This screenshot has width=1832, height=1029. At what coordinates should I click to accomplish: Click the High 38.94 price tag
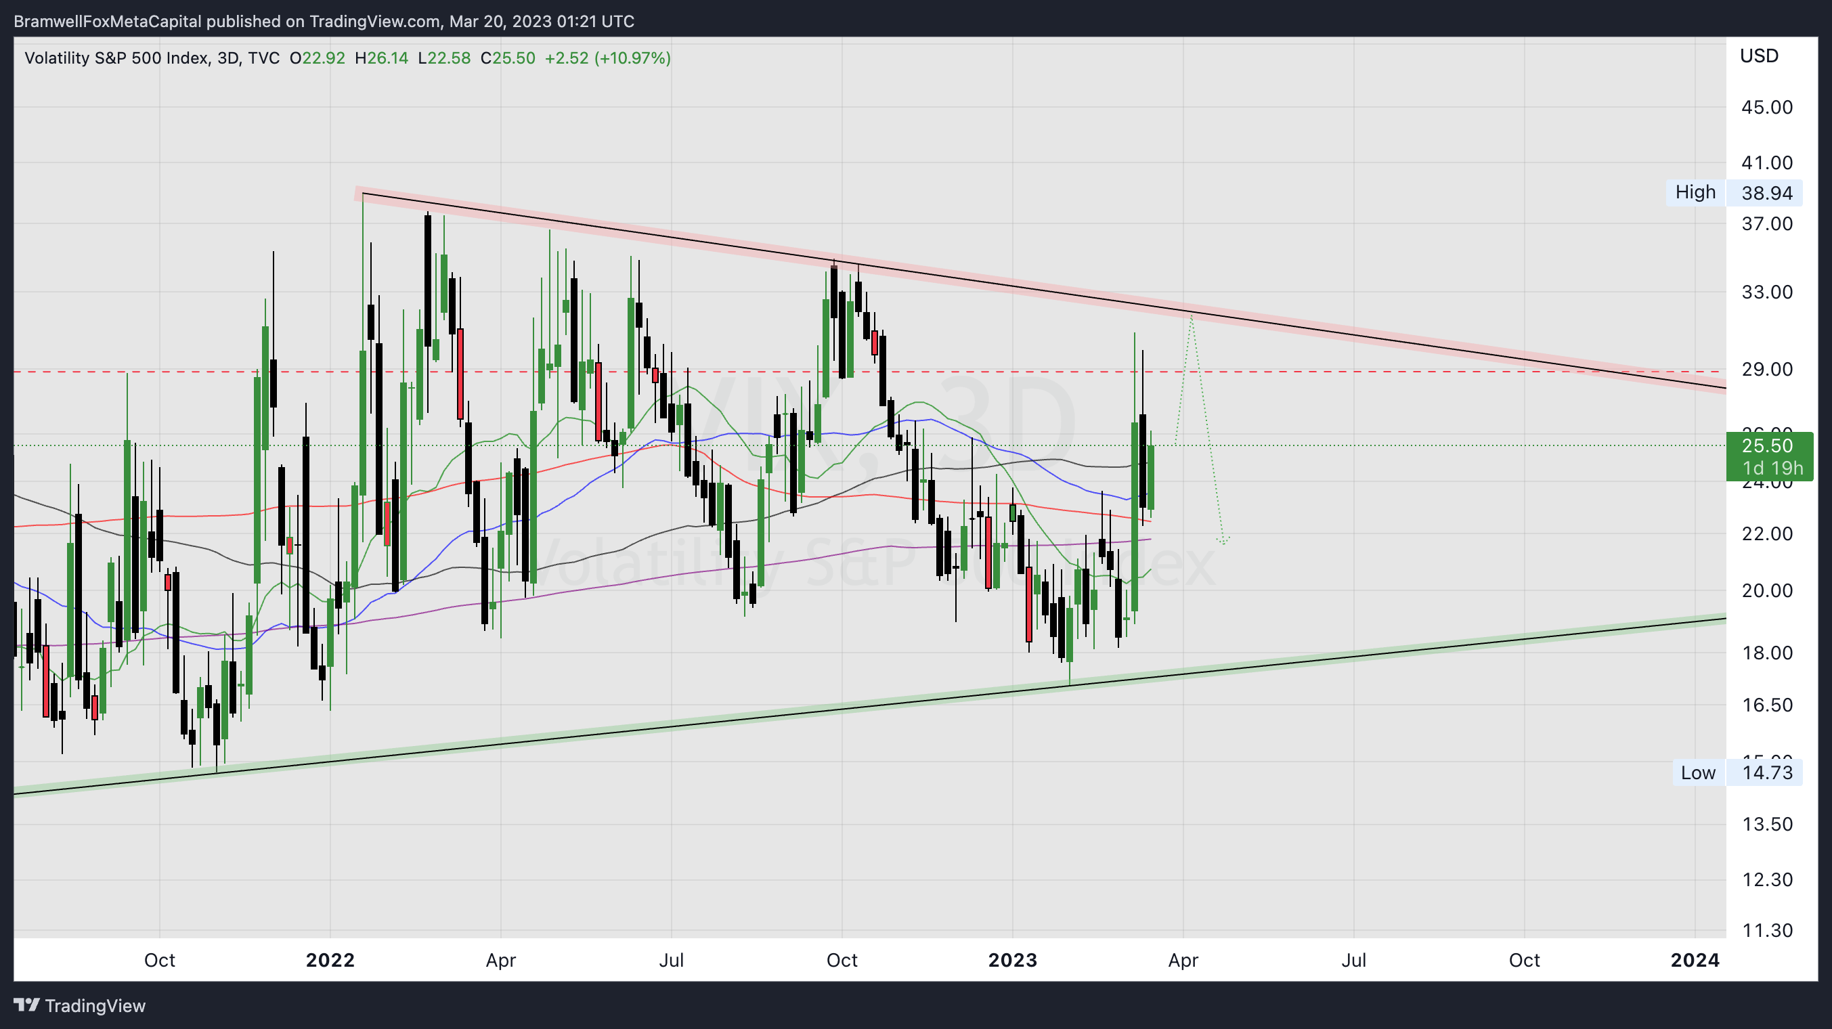tap(1766, 193)
